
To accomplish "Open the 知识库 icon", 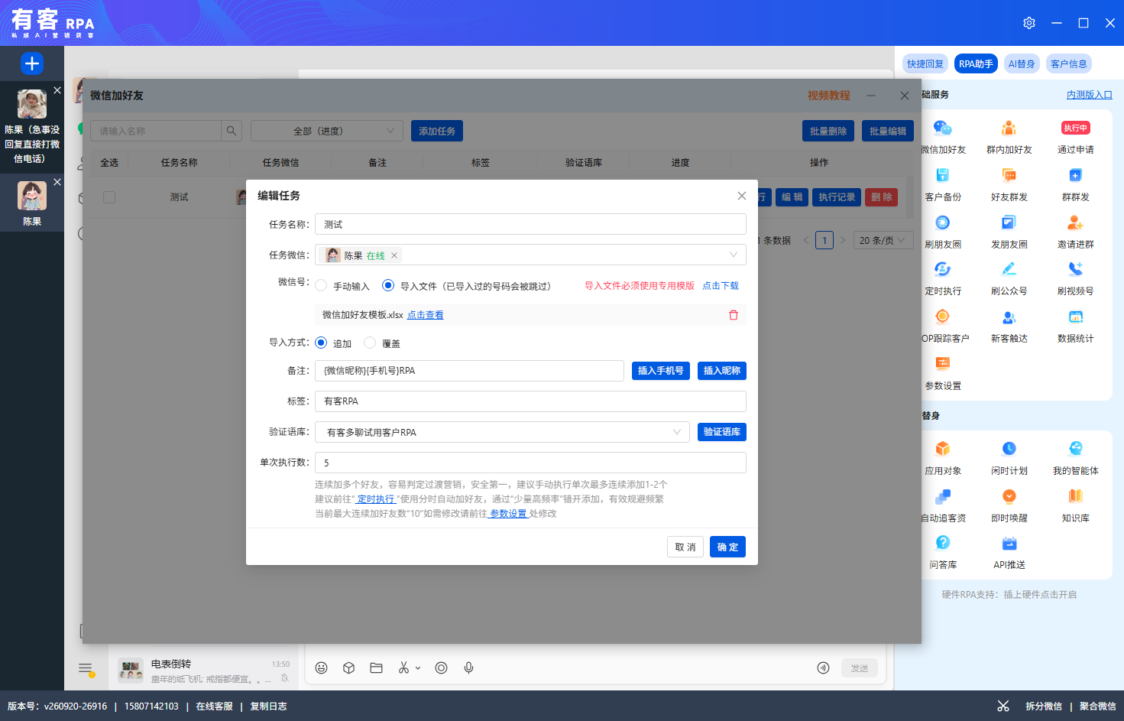I will coord(1075,497).
